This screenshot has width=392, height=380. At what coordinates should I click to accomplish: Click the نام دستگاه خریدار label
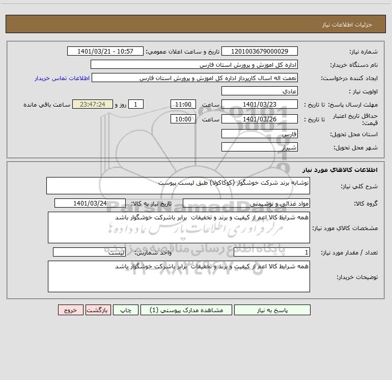(354, 65)
